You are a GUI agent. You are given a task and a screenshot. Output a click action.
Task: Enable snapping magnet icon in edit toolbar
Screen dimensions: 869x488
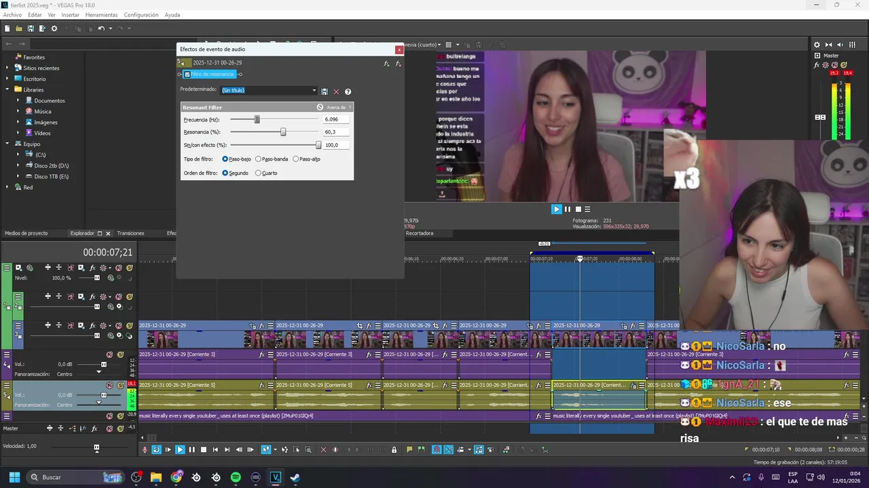click(x=436, y=449)
